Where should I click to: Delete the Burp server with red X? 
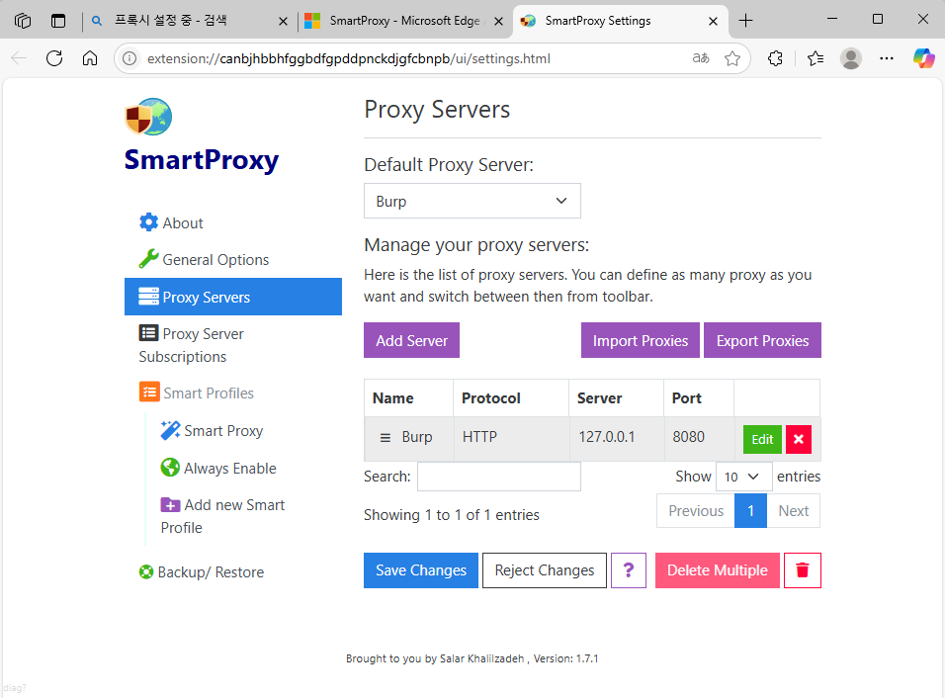pos(799,439)
